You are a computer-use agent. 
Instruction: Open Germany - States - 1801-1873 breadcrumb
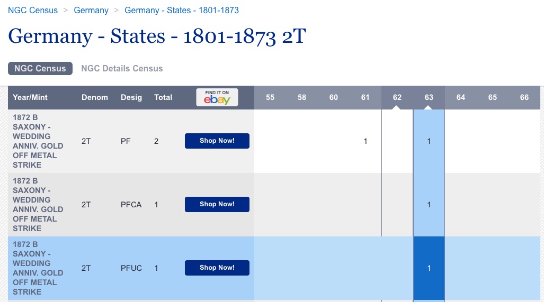182,11
